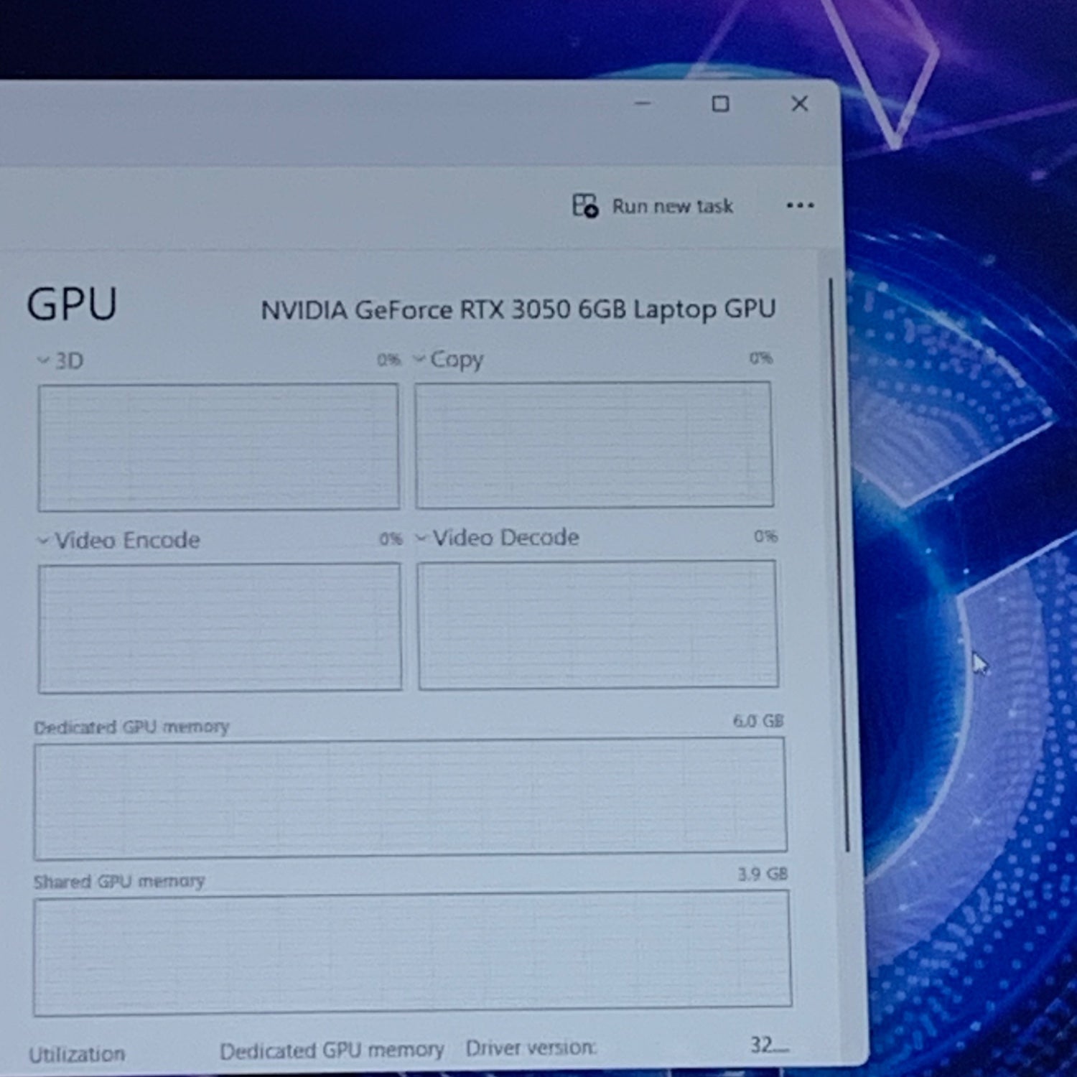
Task: Click the vertical scrollbar of the GPU pane
Action: click(839, 565)
